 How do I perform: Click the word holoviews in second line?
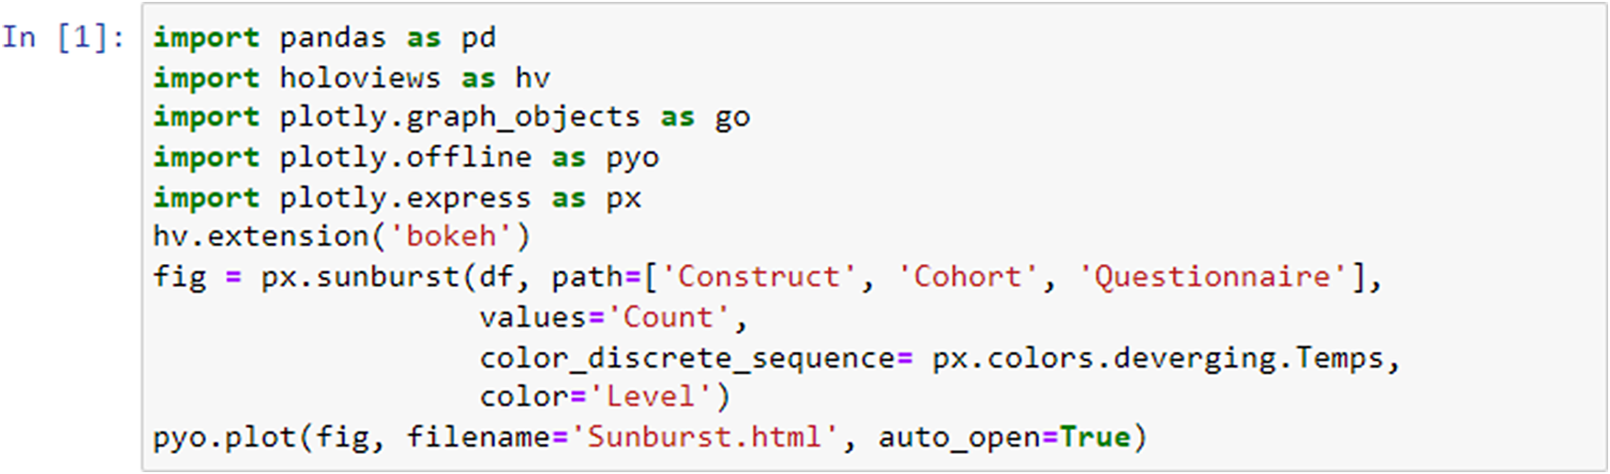pyautogui.click(x=360, y=78)
